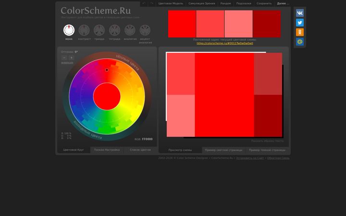Click the large red center preview block
Viewport: 346px width, 216px height.
coord(224,95)
